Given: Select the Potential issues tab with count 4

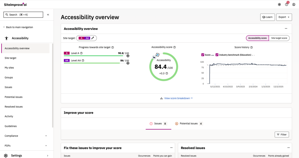Looking at the screenshot, I should 189,124.
